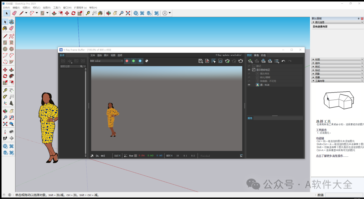
Task: Start interactive render teapot in Frame Buffer
Action: (227, 61)
